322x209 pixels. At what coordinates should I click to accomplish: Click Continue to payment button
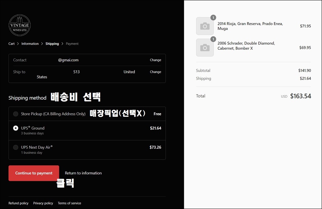pos(34,173)
